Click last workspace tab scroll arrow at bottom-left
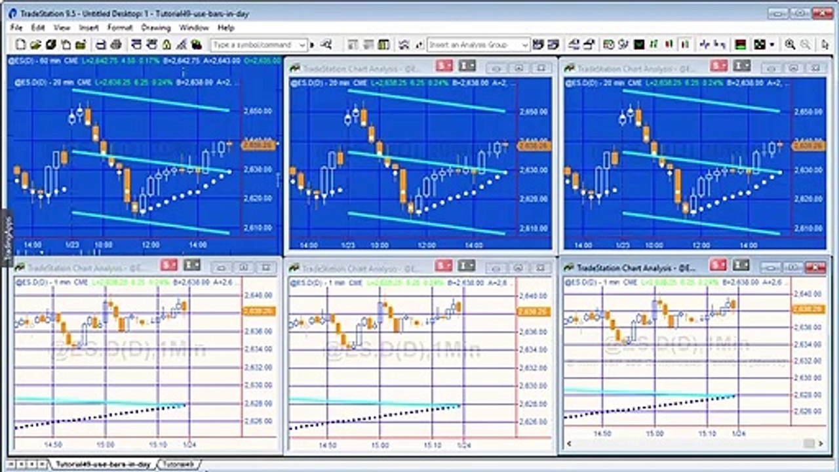Viewport: 839px width, 472px height. (41, 464)
